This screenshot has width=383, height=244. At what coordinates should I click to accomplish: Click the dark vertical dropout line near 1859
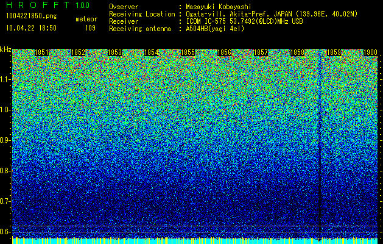(319, 143)
